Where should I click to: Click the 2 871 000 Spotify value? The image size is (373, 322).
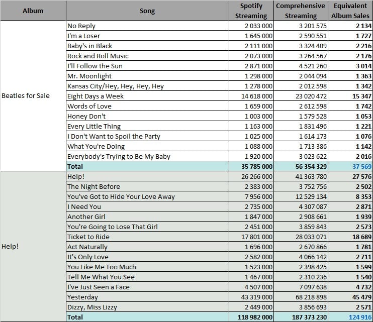(251, 66)
